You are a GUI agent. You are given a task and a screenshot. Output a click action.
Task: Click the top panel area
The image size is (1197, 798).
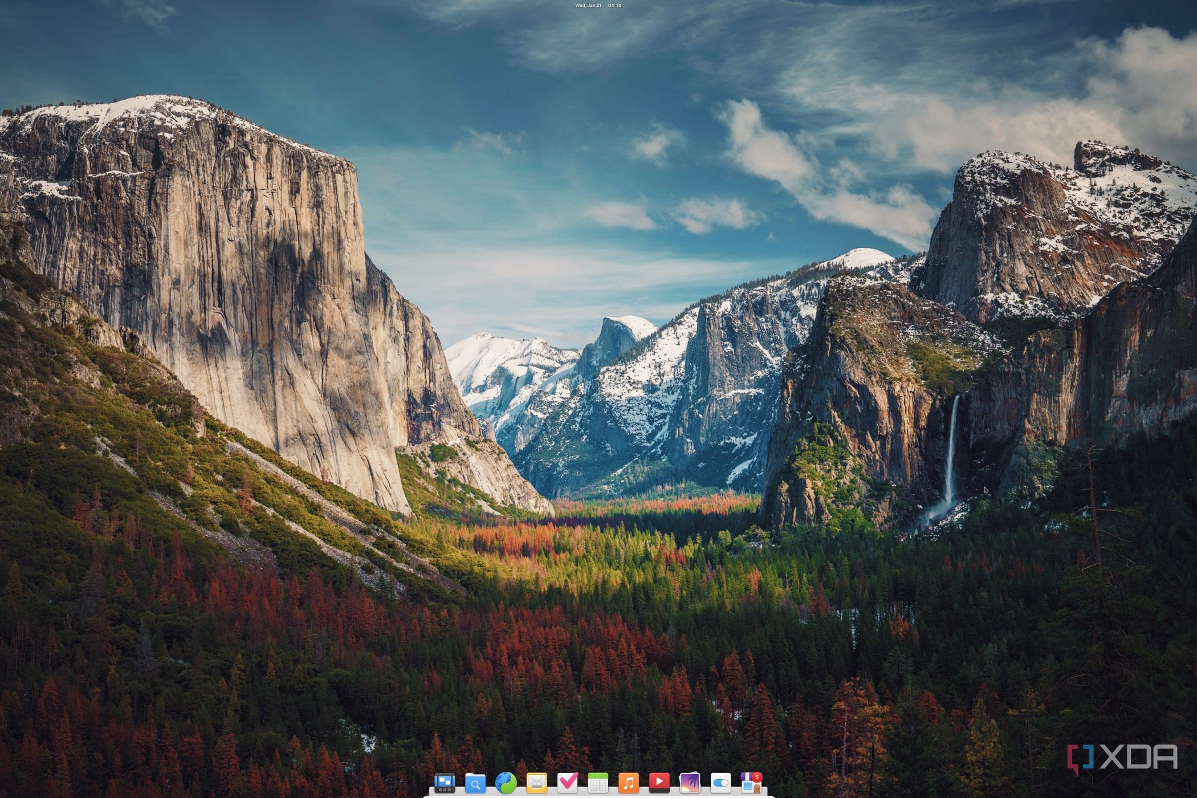click(342, 5)
